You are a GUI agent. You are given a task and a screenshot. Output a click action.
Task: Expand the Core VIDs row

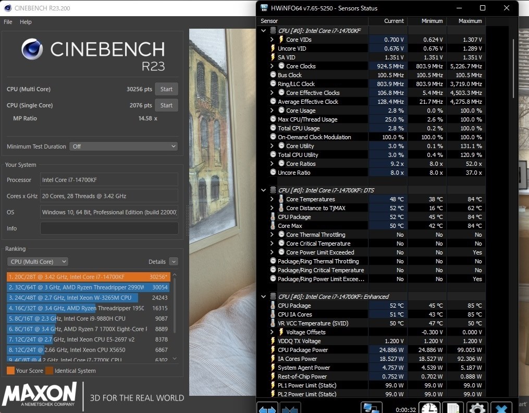272,40
